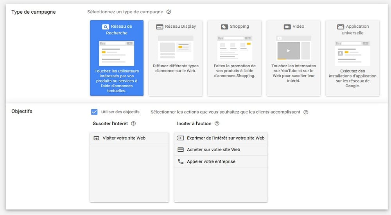The image size is (391, 215).
Task: Click the app install preview thumbnail
Action: coord(353,53)
